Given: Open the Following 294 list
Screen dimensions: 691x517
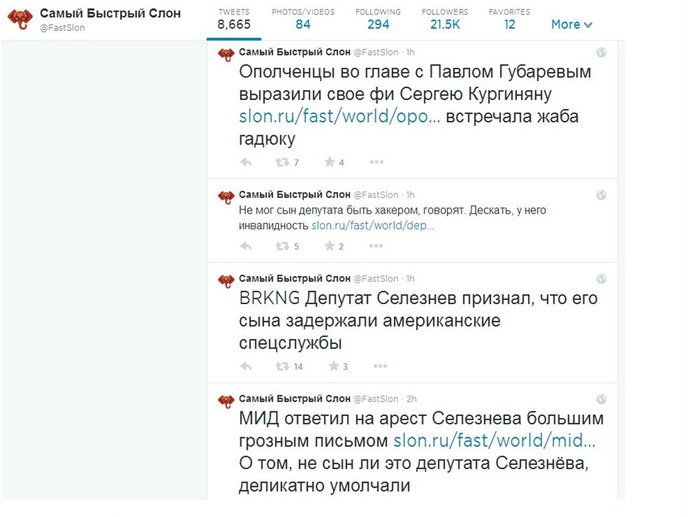Looking at the screenshot, I should 378,19.
